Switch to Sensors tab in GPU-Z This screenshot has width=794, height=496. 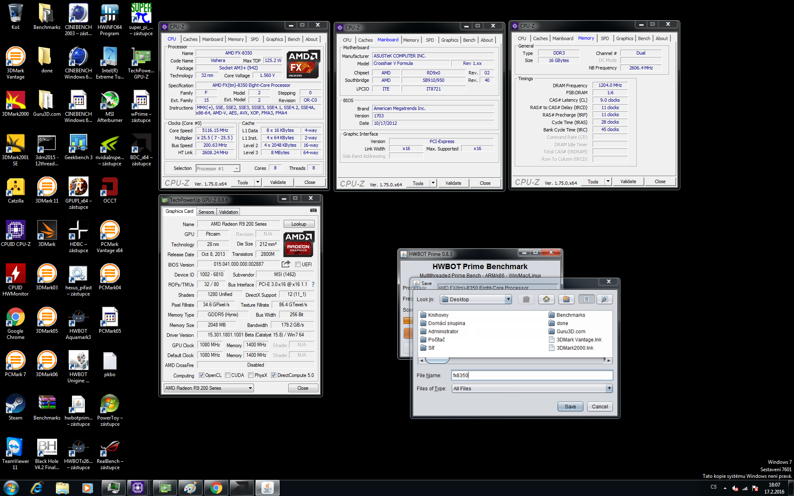[206, 212]
